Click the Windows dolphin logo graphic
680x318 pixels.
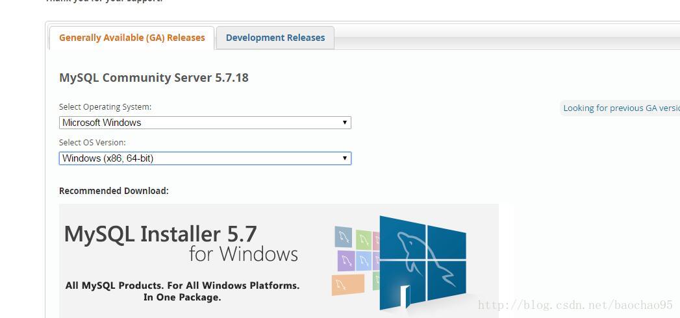422,262
